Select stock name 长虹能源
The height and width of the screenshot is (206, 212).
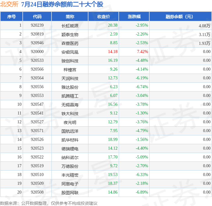click(70, 26)
